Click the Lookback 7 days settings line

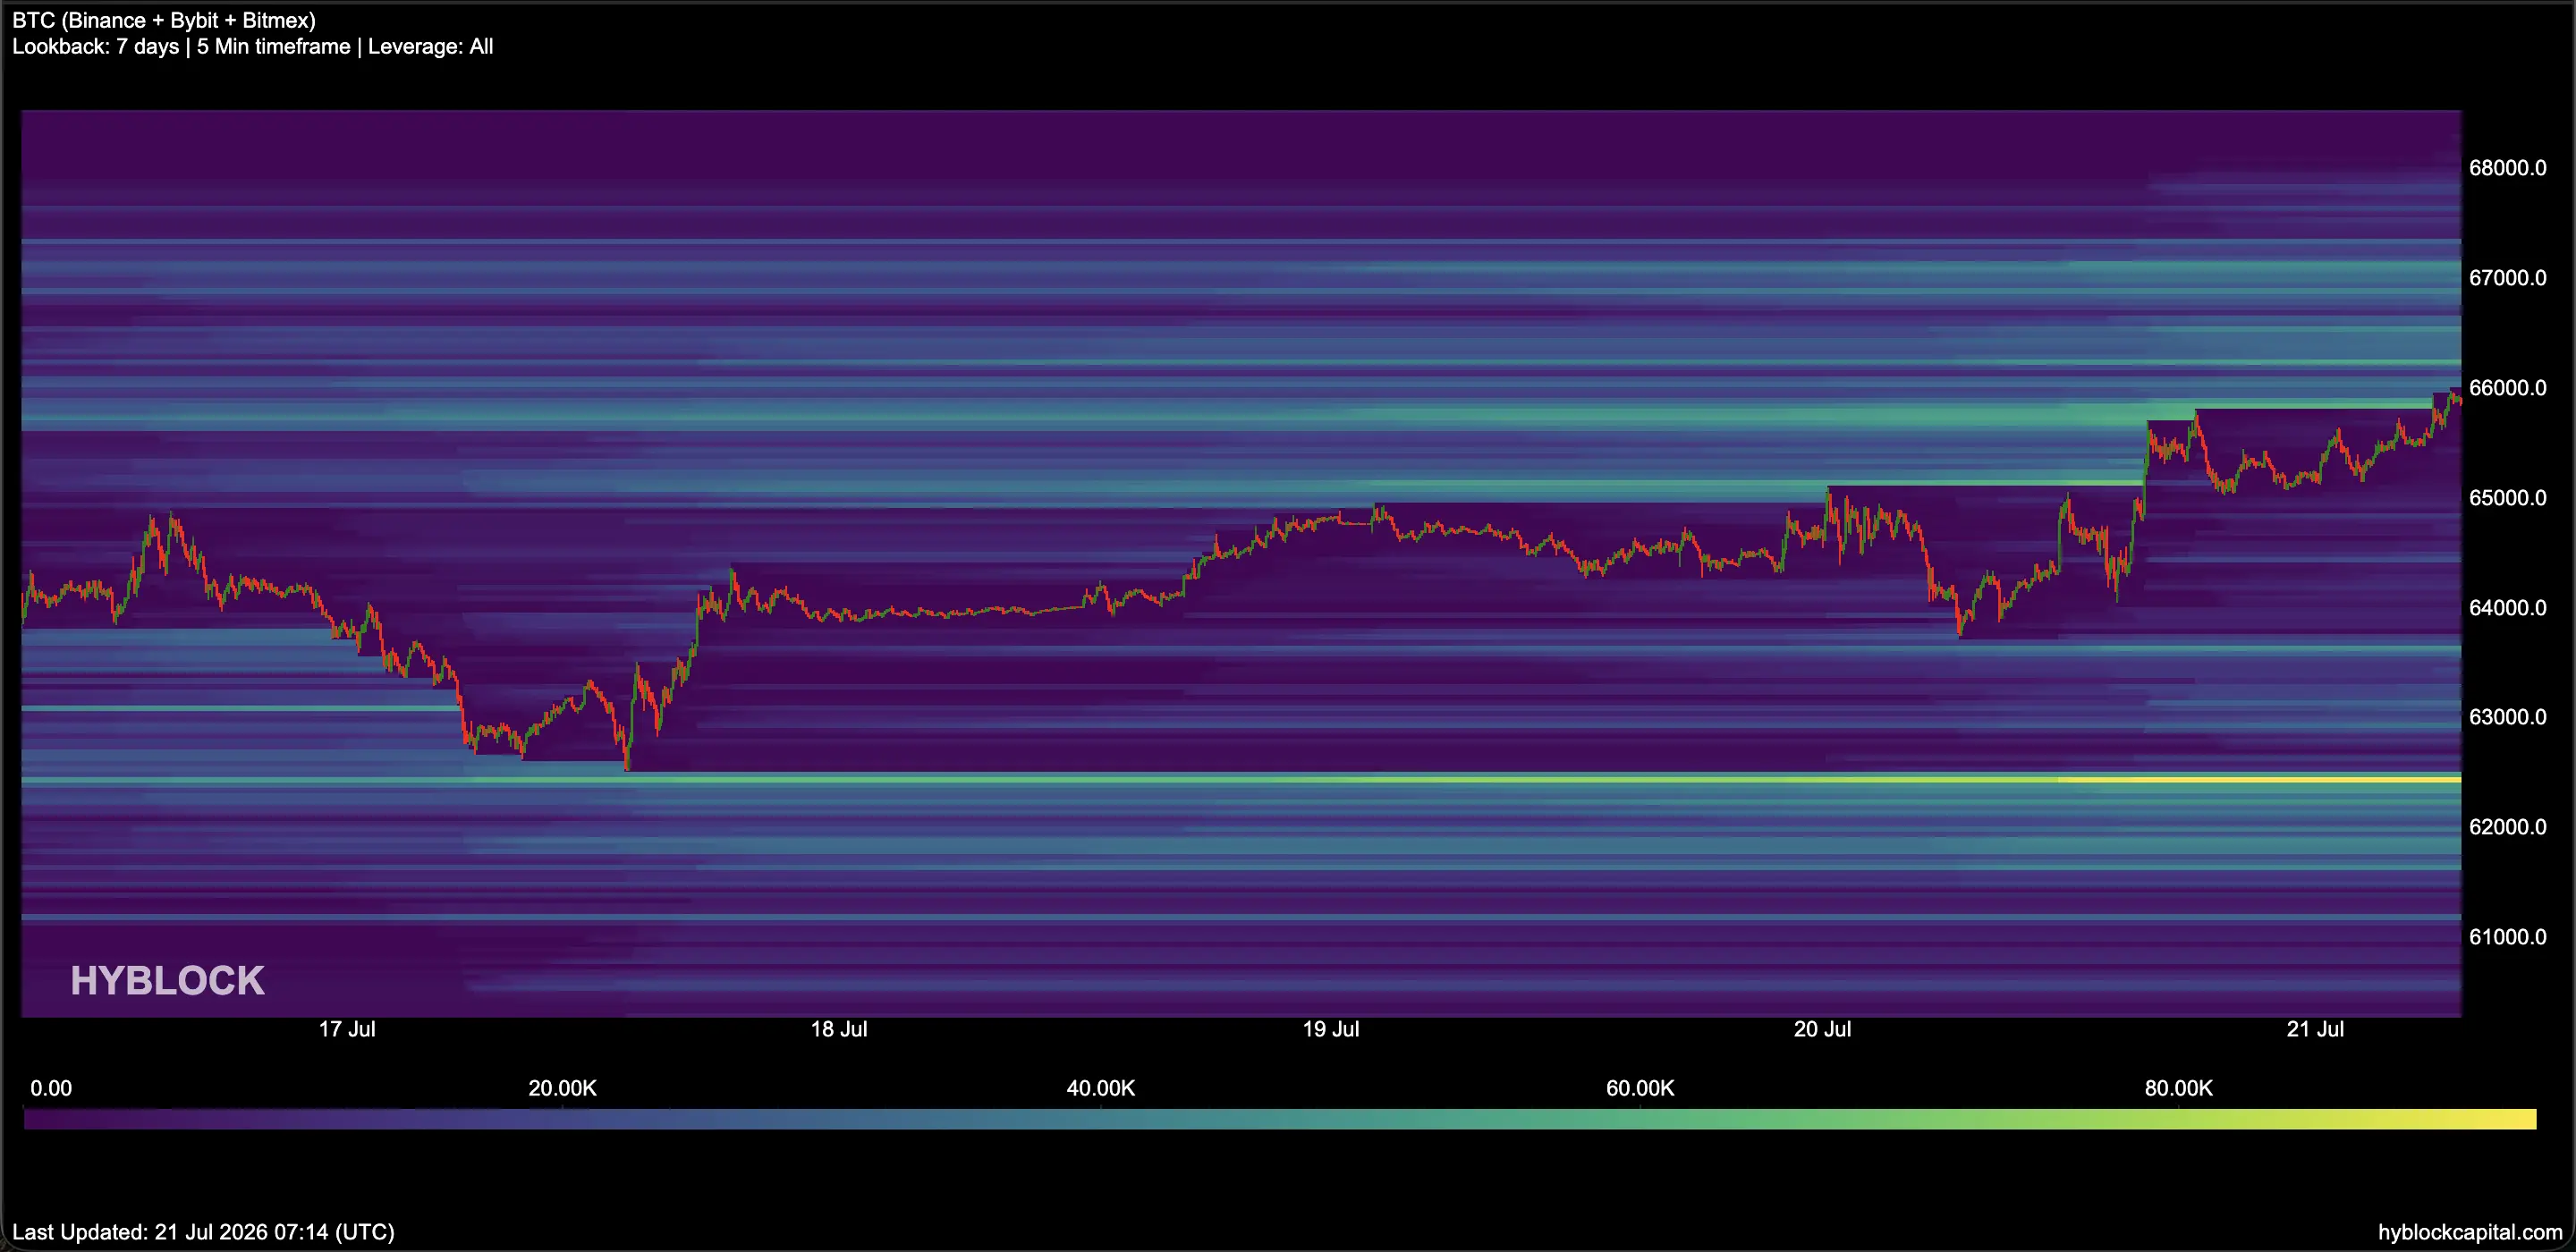tap(252, 46)
